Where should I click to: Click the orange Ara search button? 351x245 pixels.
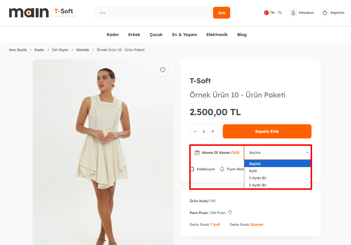pyautogui.click(x=221, y=13)
